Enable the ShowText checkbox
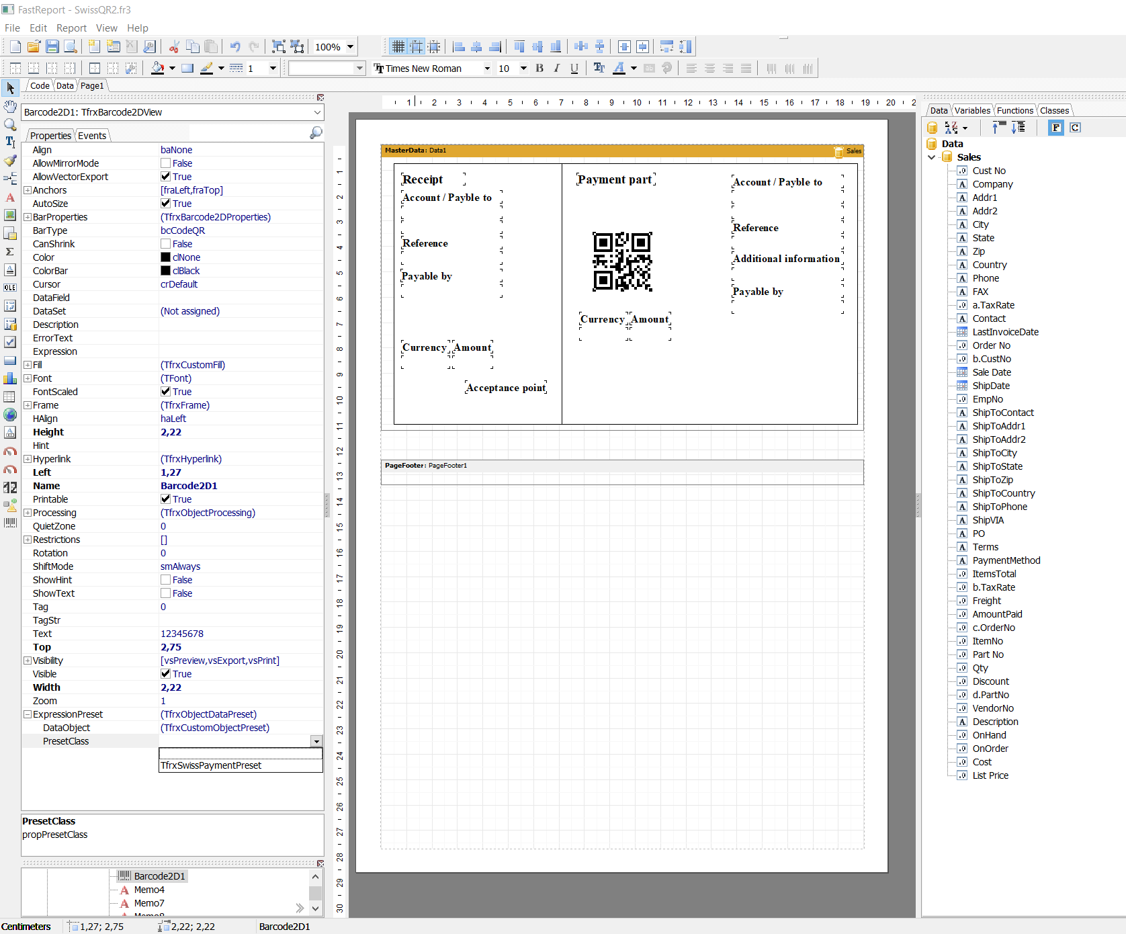Screen dimensions: 1126x934 click(165, 593)
